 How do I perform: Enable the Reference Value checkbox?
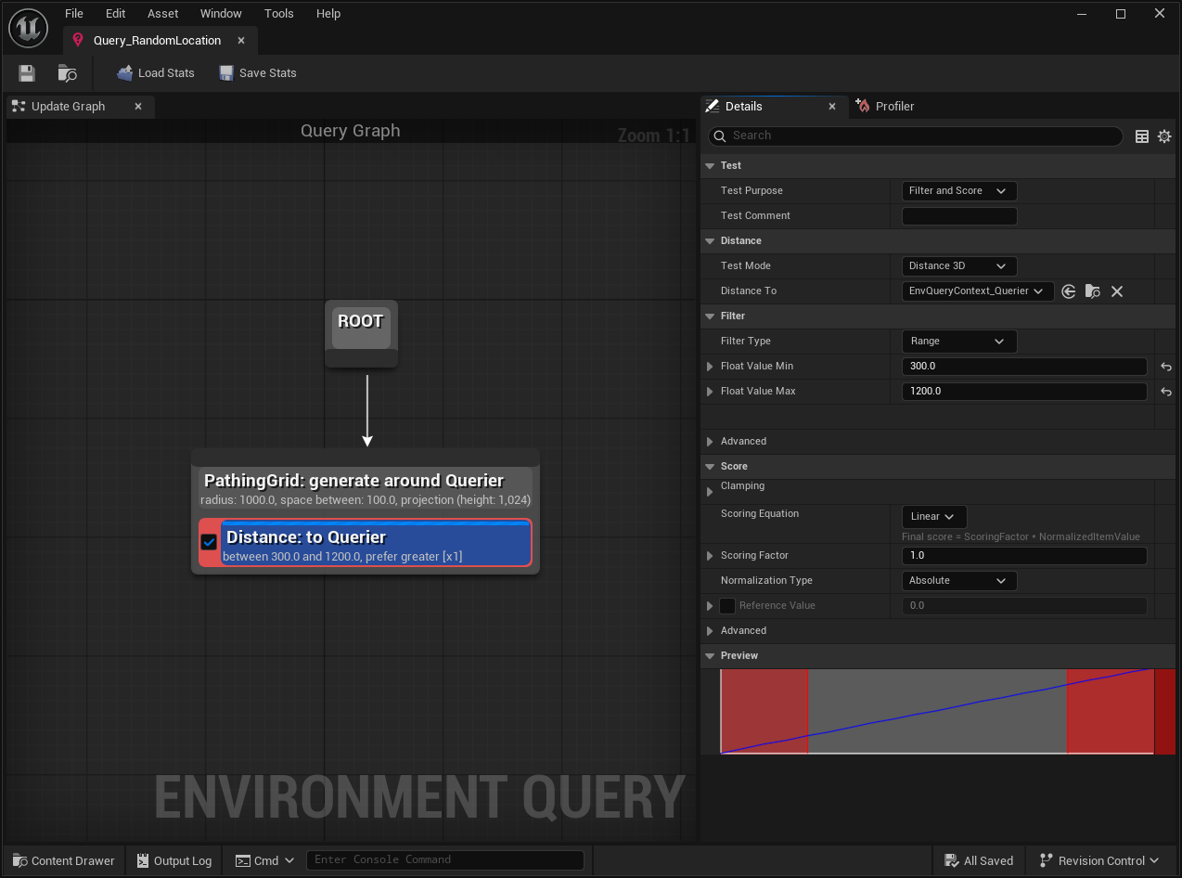727,606
